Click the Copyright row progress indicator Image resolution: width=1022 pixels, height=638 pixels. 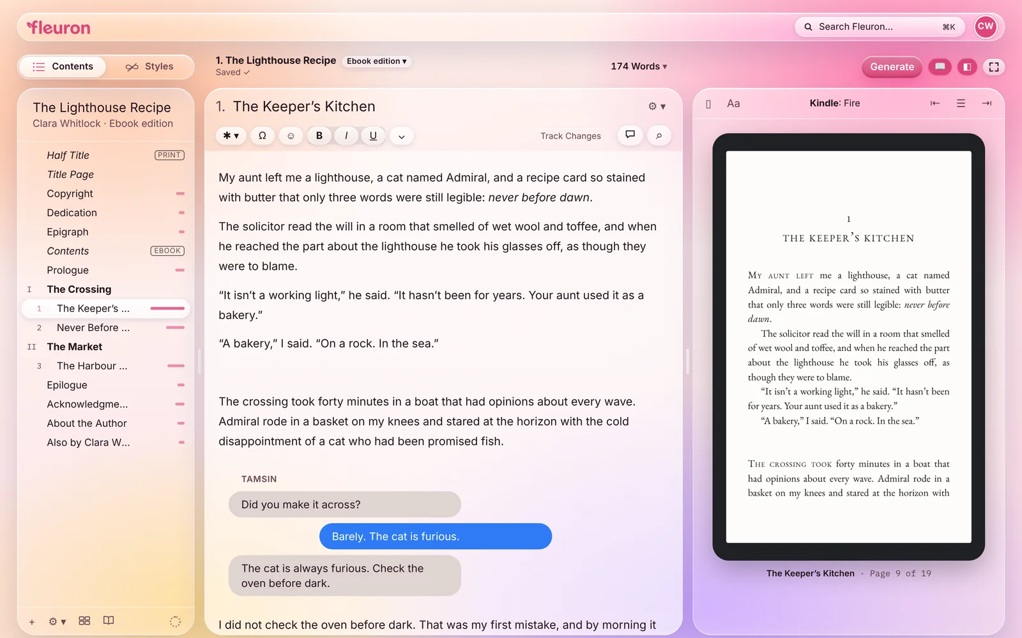[180, 193]
